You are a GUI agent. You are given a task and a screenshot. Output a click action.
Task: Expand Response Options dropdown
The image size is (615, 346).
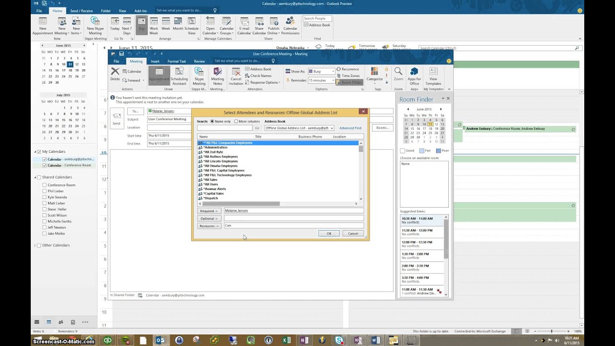click(x=262, y=82)
